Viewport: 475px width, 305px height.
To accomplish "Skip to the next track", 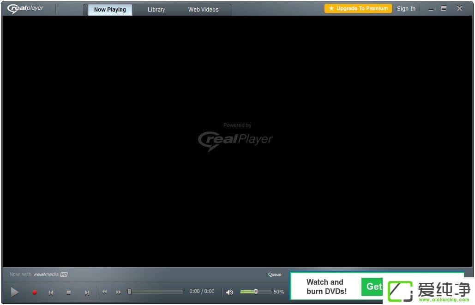I will (86, 292).
